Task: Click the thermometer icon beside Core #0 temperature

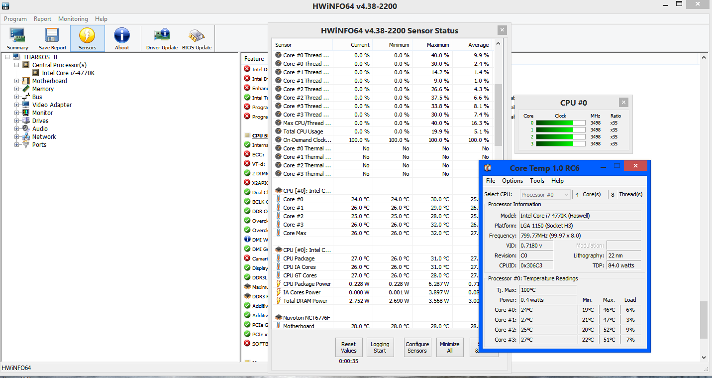Action: 278,199
